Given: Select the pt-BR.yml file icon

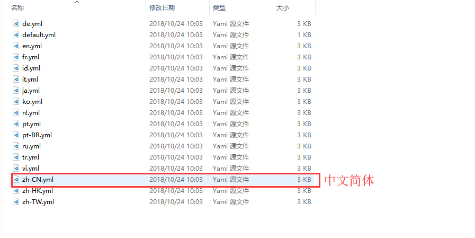Looking at the screenshot, I should [16, 135].
